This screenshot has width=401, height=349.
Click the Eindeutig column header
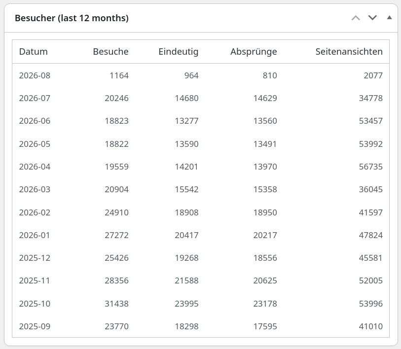[179, 52]
